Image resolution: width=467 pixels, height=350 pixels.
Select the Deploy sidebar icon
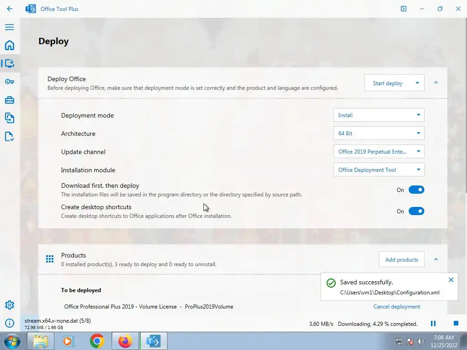[x=10, y=63]
